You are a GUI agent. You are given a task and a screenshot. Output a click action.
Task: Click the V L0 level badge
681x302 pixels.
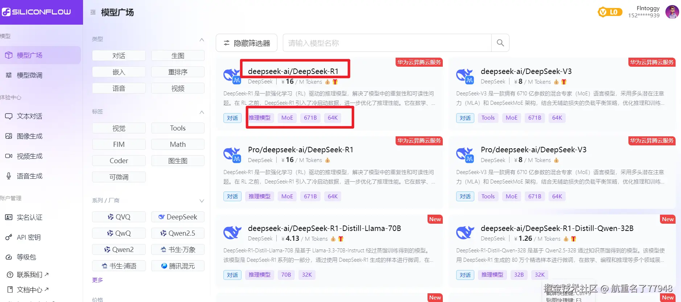click(x=610, y=12)
